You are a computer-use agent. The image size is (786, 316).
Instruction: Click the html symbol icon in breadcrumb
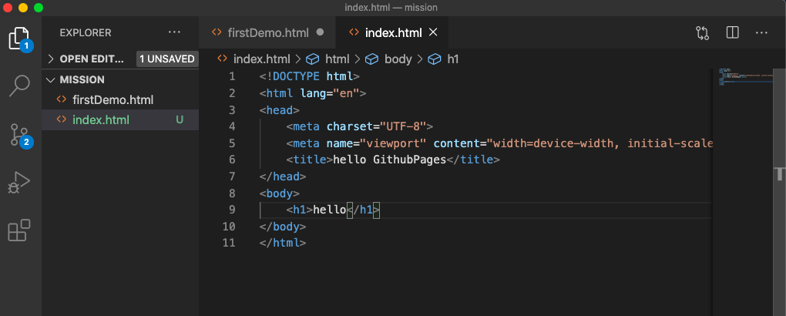[x=313, y=59]
